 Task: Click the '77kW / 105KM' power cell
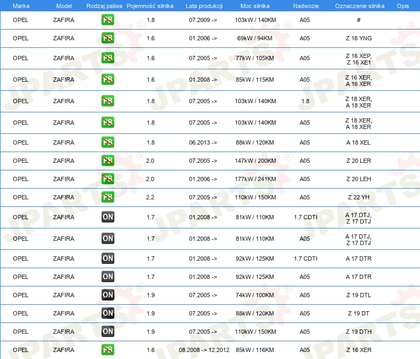pyautogui.click(x=255, y=58)
